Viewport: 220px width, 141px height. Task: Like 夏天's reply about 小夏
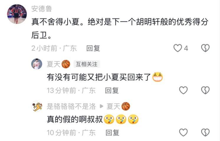pyautogui.click(x=183, y=90)
